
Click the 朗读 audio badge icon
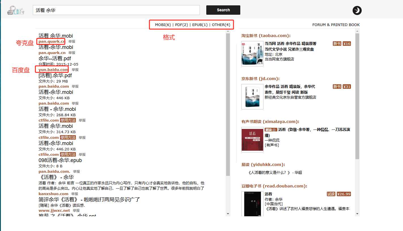[271, 129]
